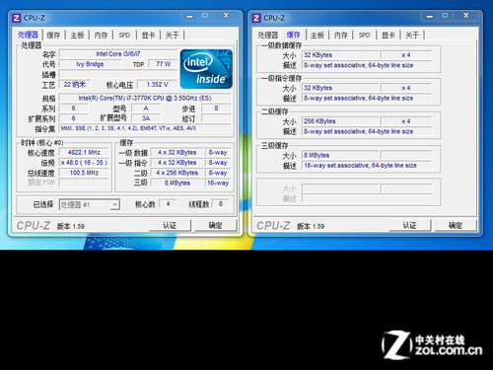The width and height of the screenshot is (493, 370).
Task: Close the right CPU-Z window
Action: point(466,16)
